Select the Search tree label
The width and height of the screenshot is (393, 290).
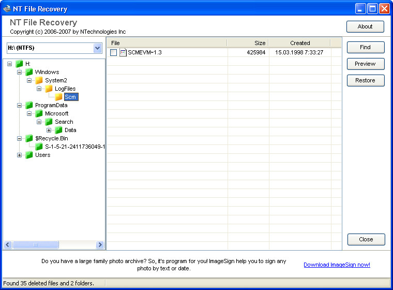click(x=64, y=122)
